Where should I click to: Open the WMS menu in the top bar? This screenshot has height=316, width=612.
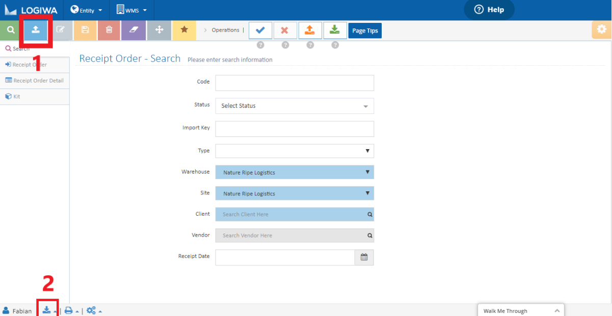[x=131, y=10]
